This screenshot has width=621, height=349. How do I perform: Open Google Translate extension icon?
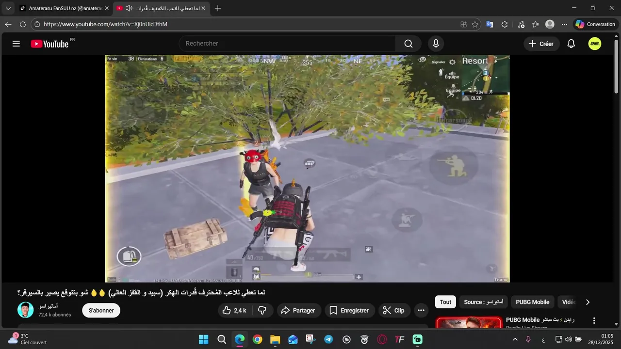[x=490, y=24]
